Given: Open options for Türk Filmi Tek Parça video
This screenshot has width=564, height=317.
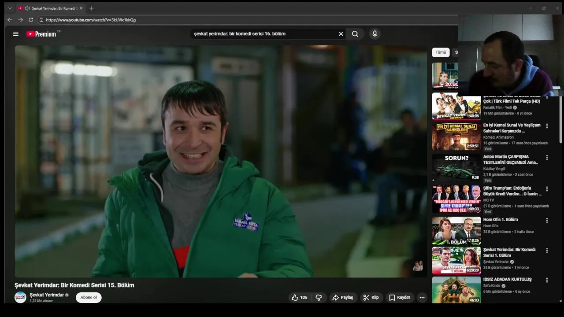Looking at the screenshot, I should 547,98.
